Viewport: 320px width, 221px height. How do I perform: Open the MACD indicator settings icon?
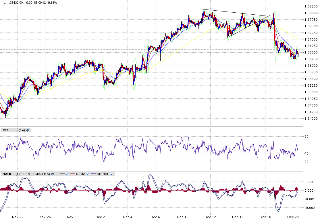pos(52,174)
